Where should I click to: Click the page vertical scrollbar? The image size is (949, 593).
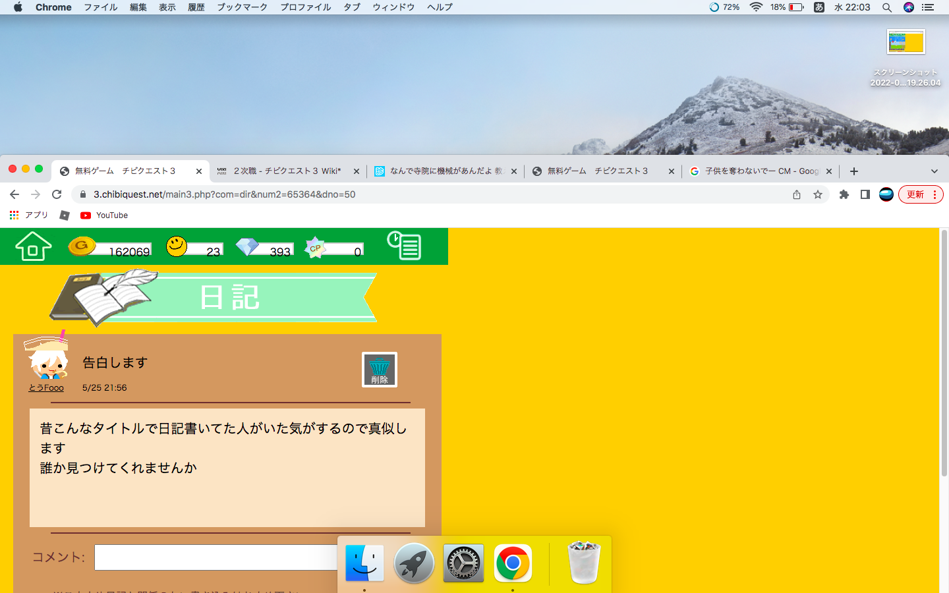click(x=944, y=353)
